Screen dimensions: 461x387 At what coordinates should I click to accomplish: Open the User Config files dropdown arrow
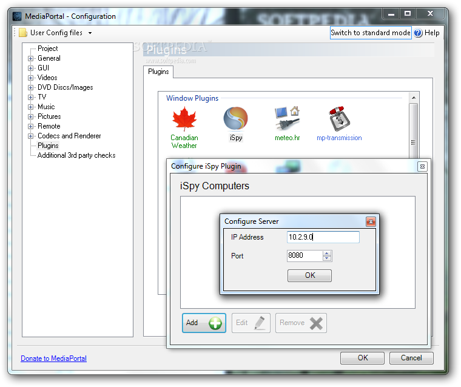click(90, 33)
